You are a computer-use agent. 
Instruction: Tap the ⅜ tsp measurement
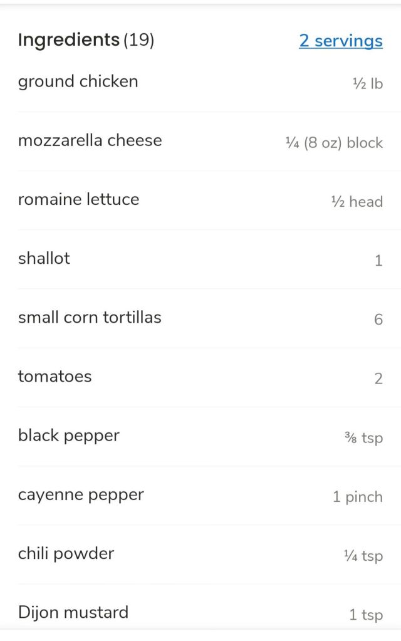tap(363, 437)
